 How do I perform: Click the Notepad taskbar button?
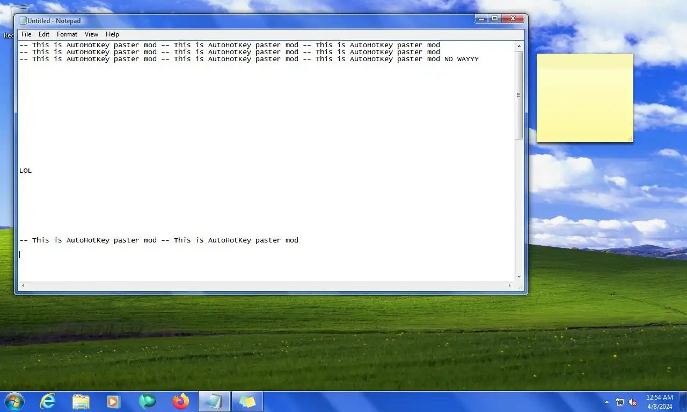(x=214, y=401)
